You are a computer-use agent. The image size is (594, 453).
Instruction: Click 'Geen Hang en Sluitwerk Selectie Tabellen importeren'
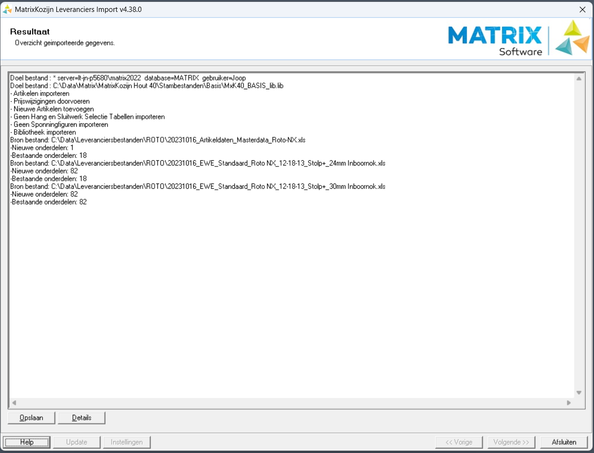click(89, 117)
